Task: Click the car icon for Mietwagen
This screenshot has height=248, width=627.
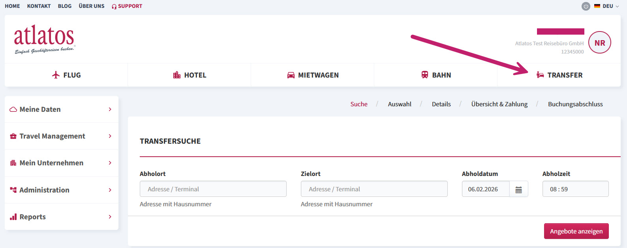Action: pyautogui.click(x=291, y=75)
